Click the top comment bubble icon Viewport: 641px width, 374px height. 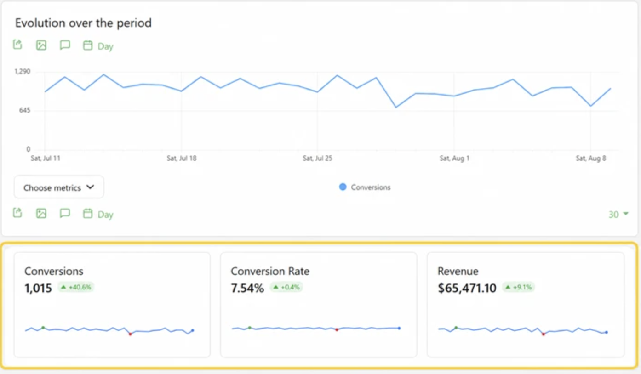coord(65,45)
